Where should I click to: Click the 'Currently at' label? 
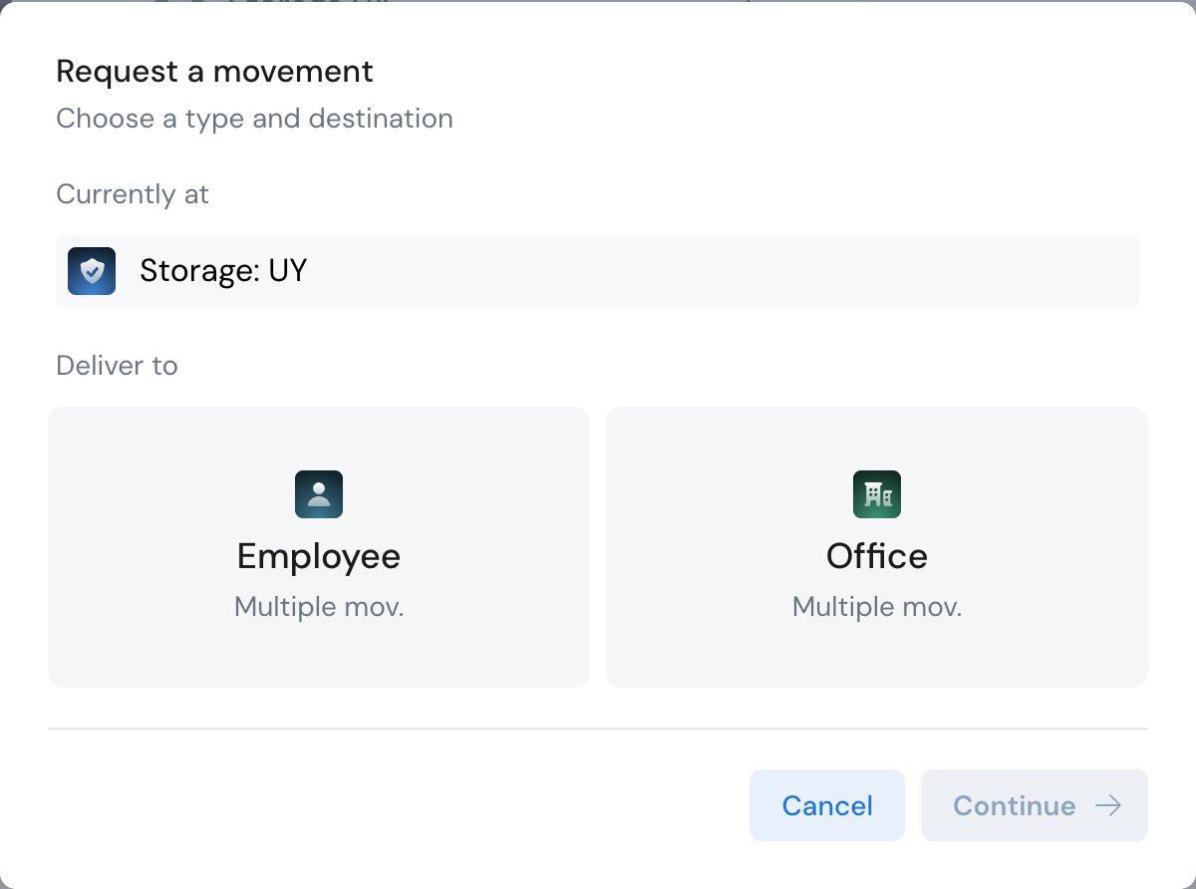133,193
